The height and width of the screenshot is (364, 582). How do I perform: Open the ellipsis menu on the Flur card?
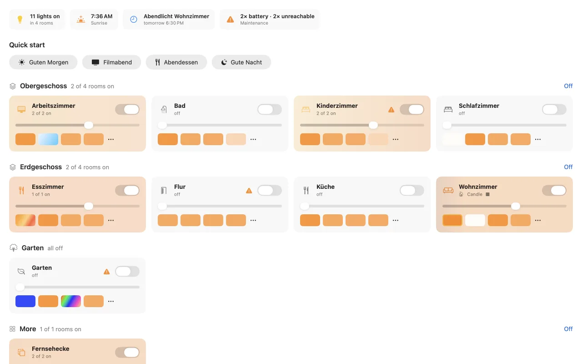pyautogui.click(x=253, y=220)
